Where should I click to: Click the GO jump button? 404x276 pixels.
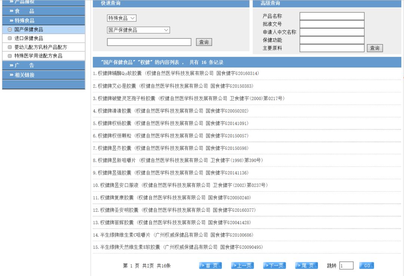click(x=367, y=266)
